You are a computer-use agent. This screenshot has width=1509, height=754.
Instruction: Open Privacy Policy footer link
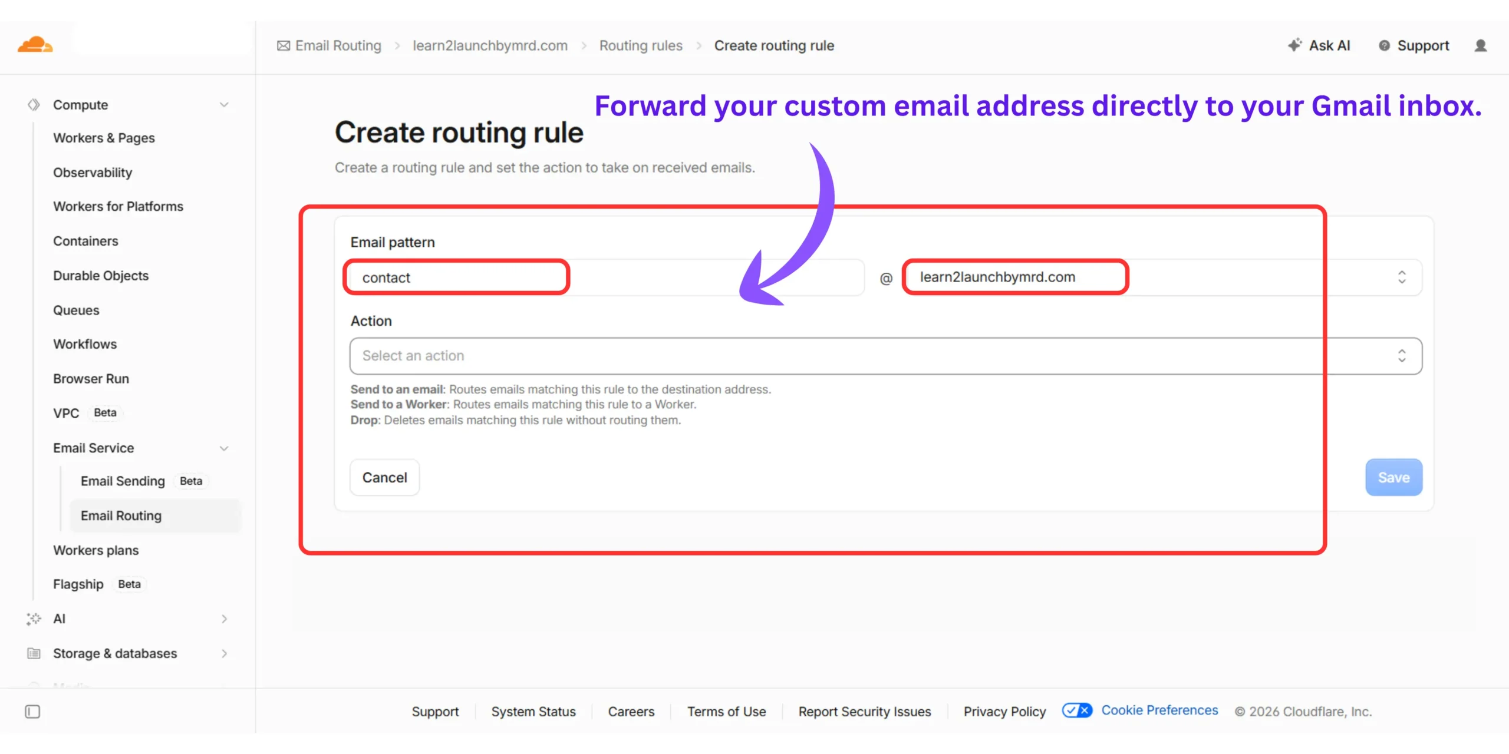click(1004, 712)
